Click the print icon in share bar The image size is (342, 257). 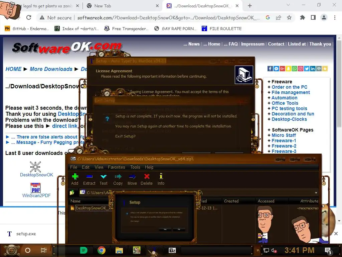(319, 69)
